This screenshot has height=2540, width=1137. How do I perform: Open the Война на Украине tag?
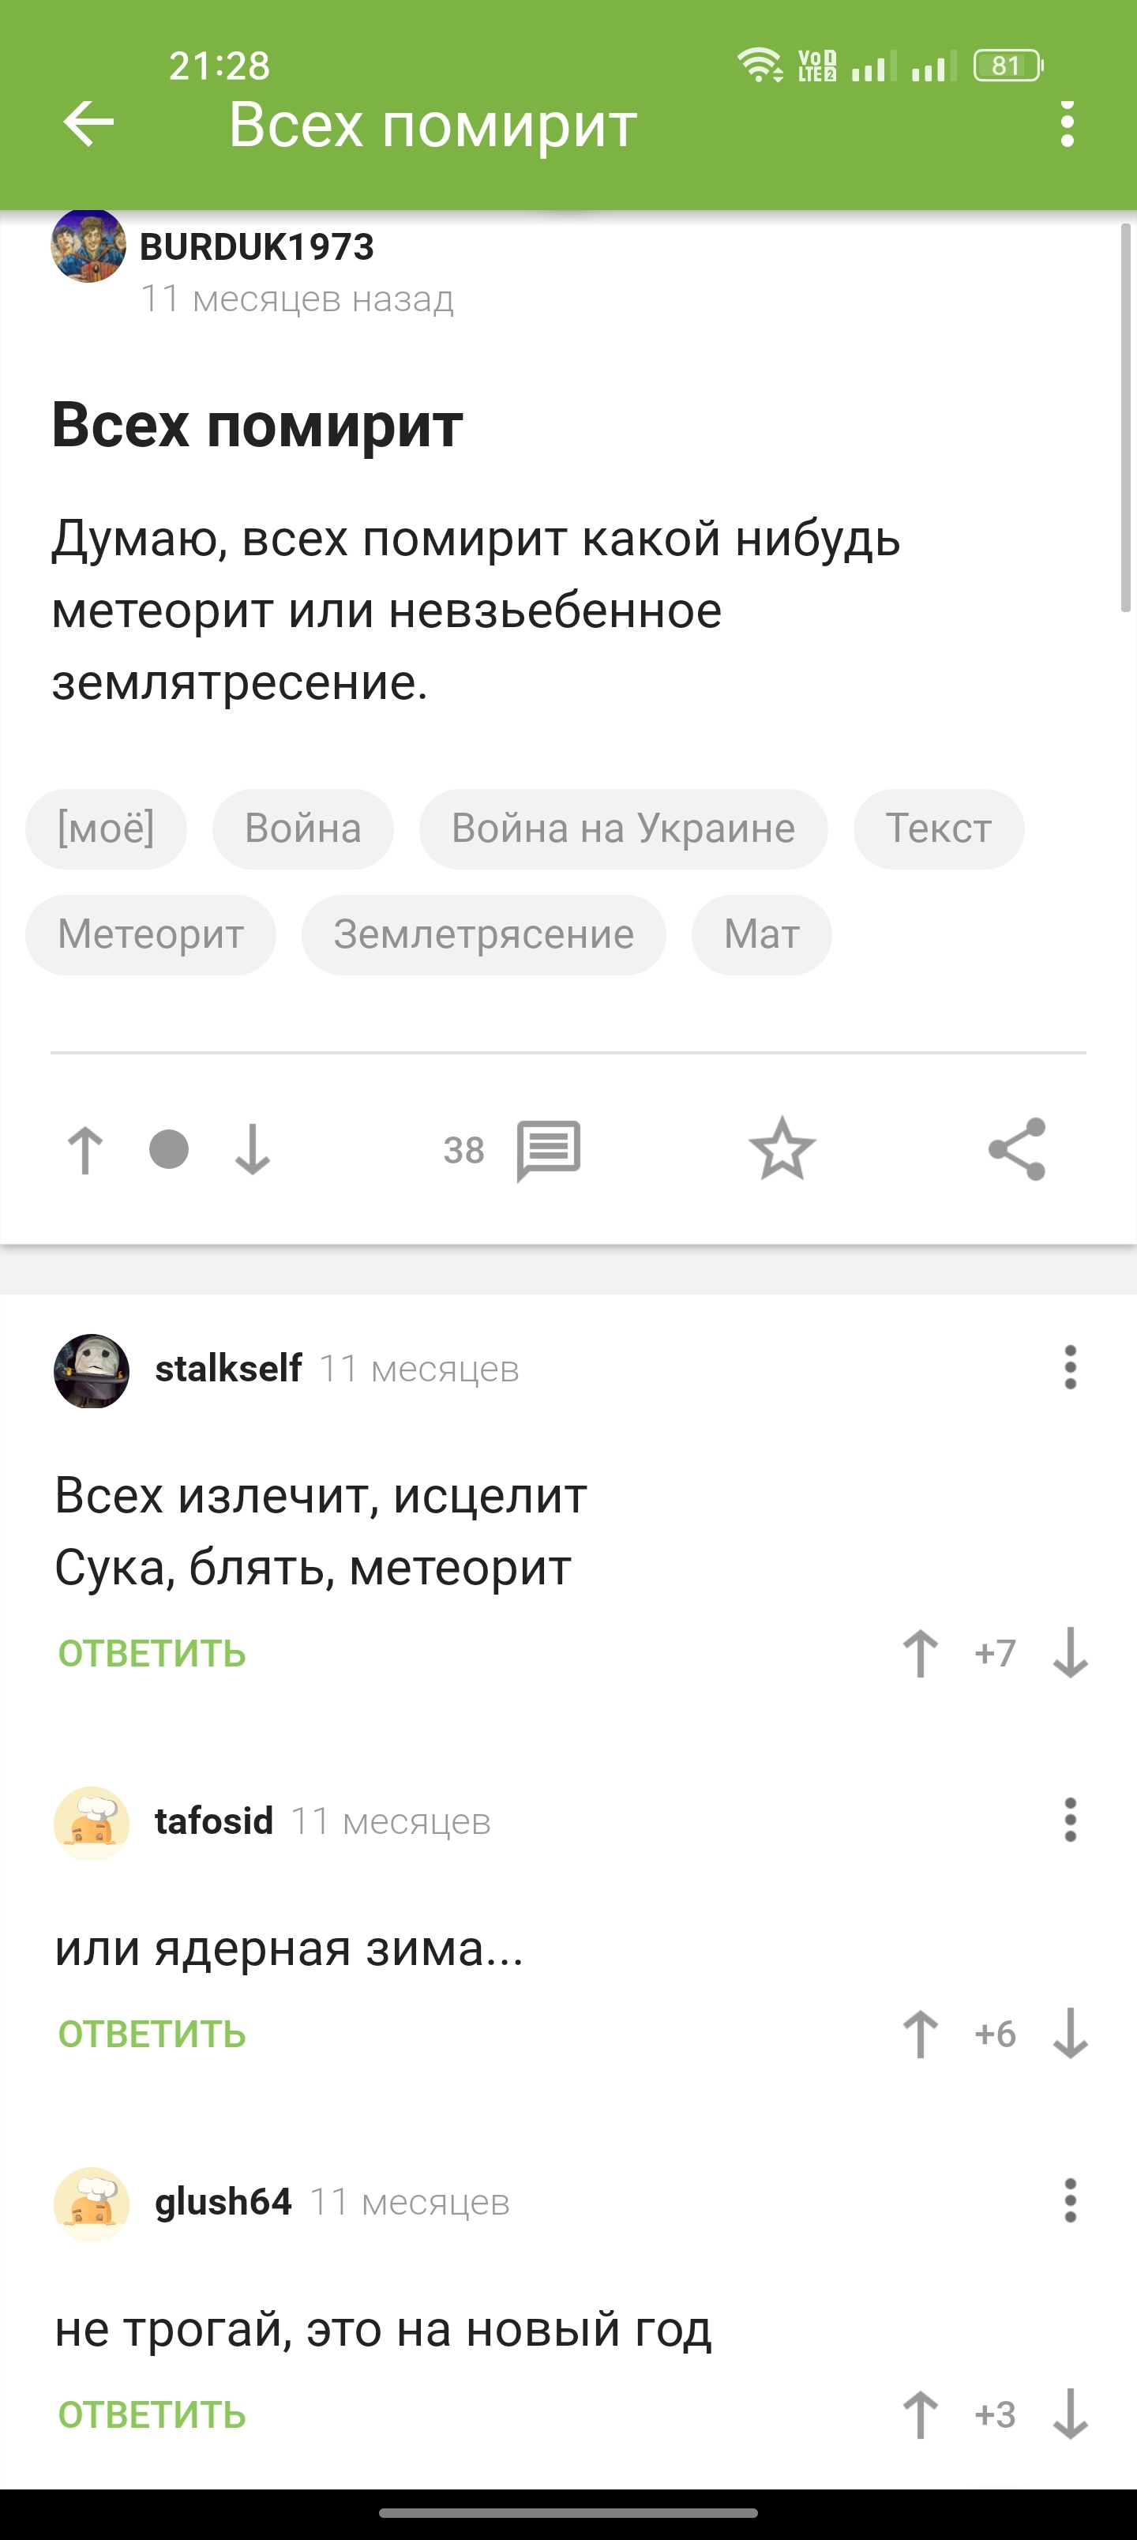(x=622, y=829)
